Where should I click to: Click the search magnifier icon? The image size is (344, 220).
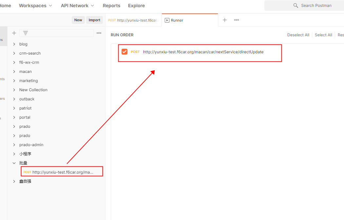click(296, 6)
